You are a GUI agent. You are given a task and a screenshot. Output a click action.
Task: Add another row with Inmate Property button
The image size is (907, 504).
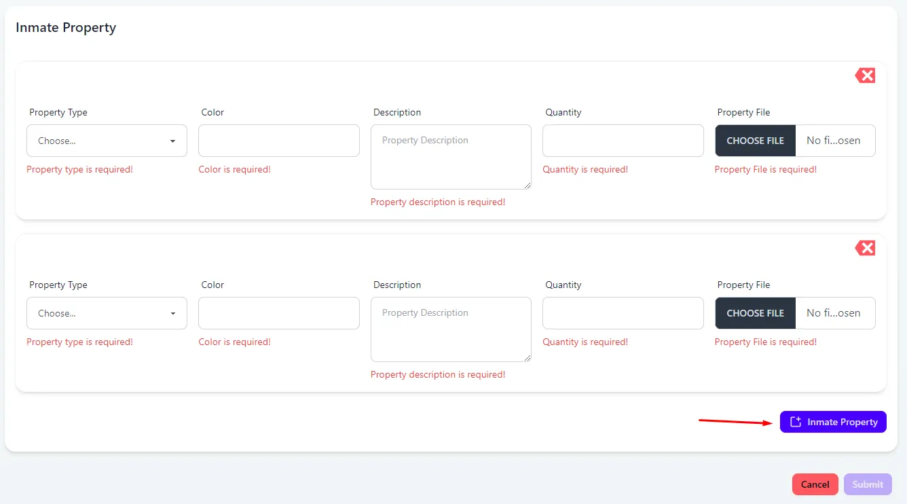coord(833,422)
